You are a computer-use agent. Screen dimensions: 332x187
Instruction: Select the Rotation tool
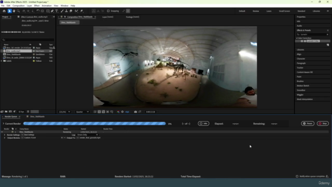click(38, 11)
